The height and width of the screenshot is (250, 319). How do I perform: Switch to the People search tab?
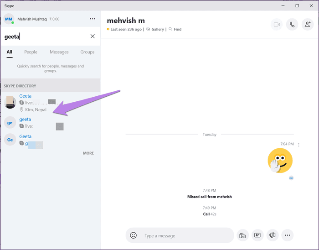[31, 52]
